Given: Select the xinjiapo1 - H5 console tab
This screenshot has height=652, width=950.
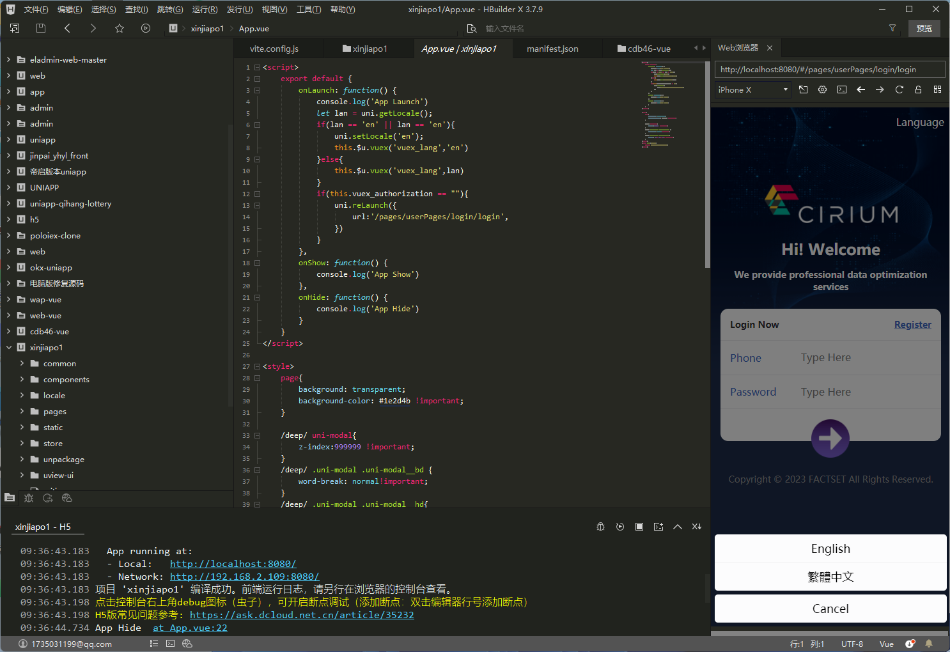Looking at the screenshot, I should click(x=43, y=527).
